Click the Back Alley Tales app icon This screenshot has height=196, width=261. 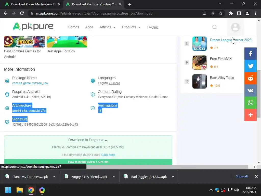[x=199, y=81]
